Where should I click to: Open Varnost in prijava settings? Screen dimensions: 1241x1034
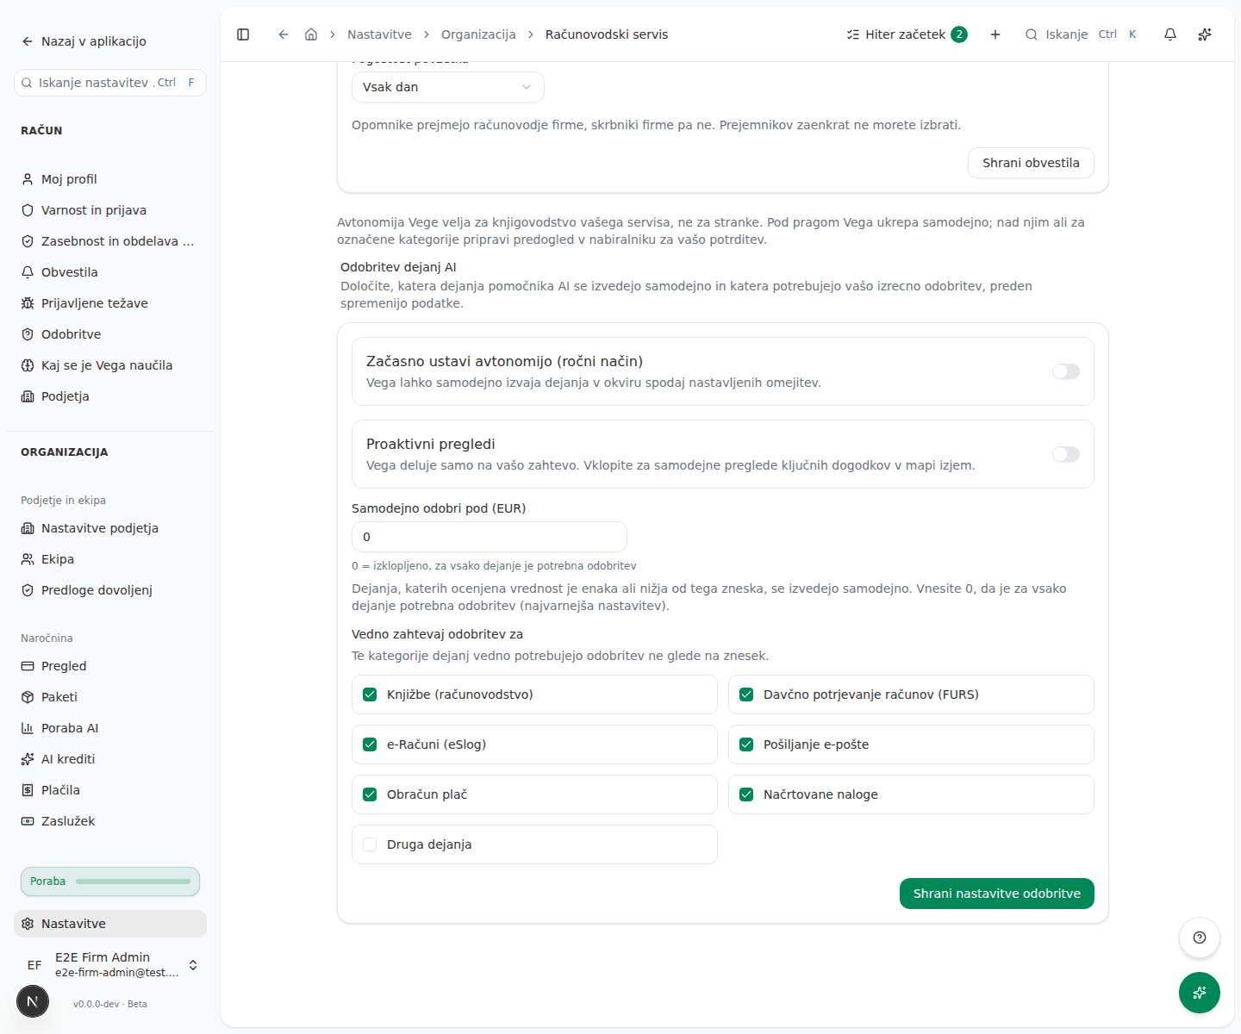coord(110,210)
